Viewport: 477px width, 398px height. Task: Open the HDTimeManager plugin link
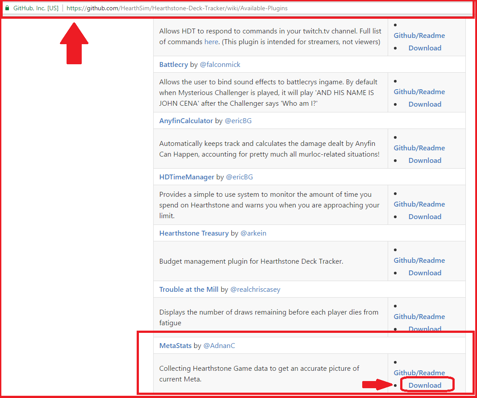tap(187, 177)
